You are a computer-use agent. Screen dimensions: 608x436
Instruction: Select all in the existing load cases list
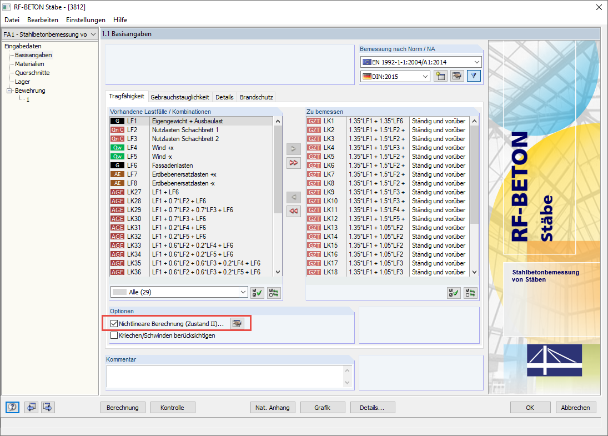tap(258, 293)
